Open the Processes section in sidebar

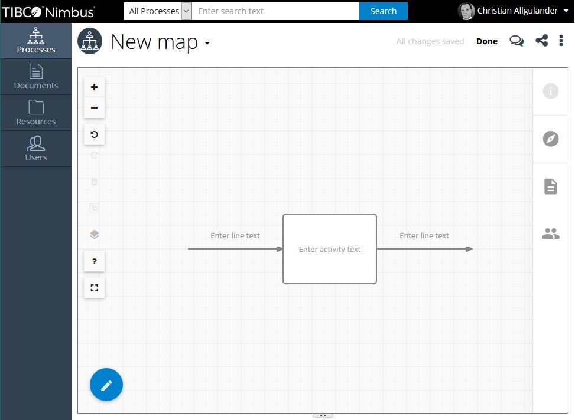tap(36, 41)
